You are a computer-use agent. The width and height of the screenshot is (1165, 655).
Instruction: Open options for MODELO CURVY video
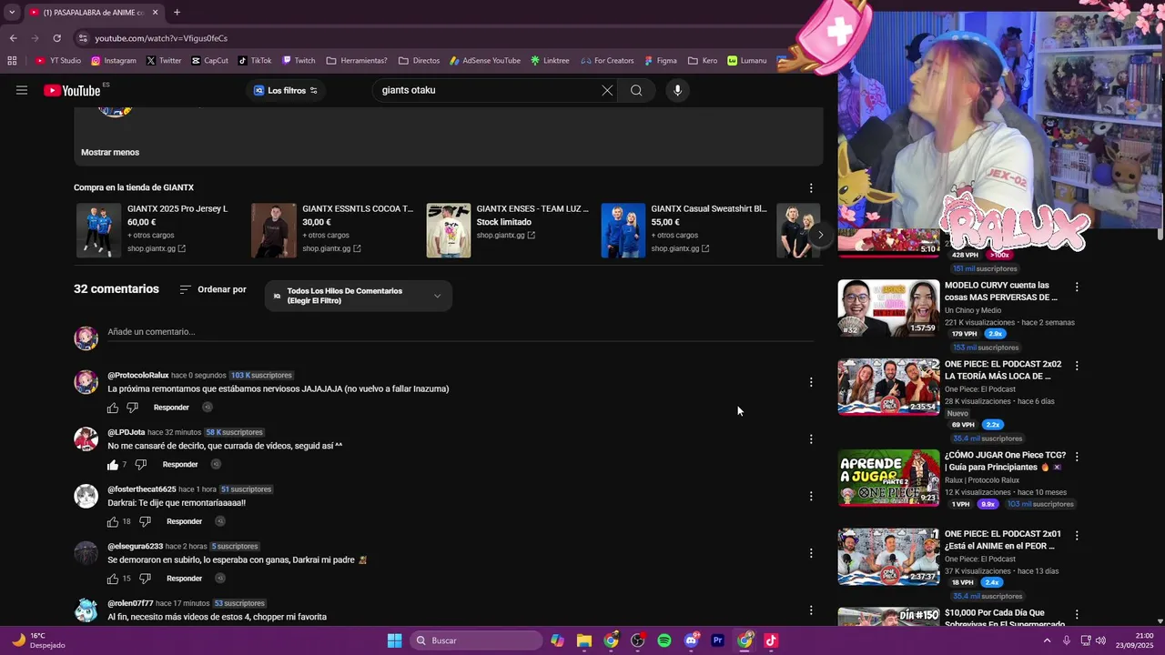(1077, 287)
